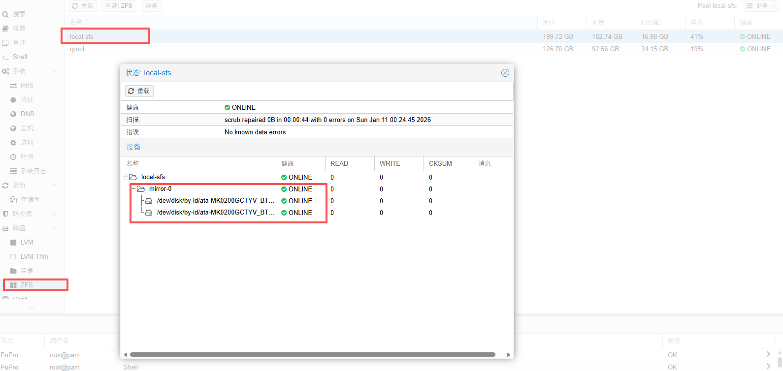Collapse the mirror-0 tree node
The image size is (783, 371).
pos(134,189)
